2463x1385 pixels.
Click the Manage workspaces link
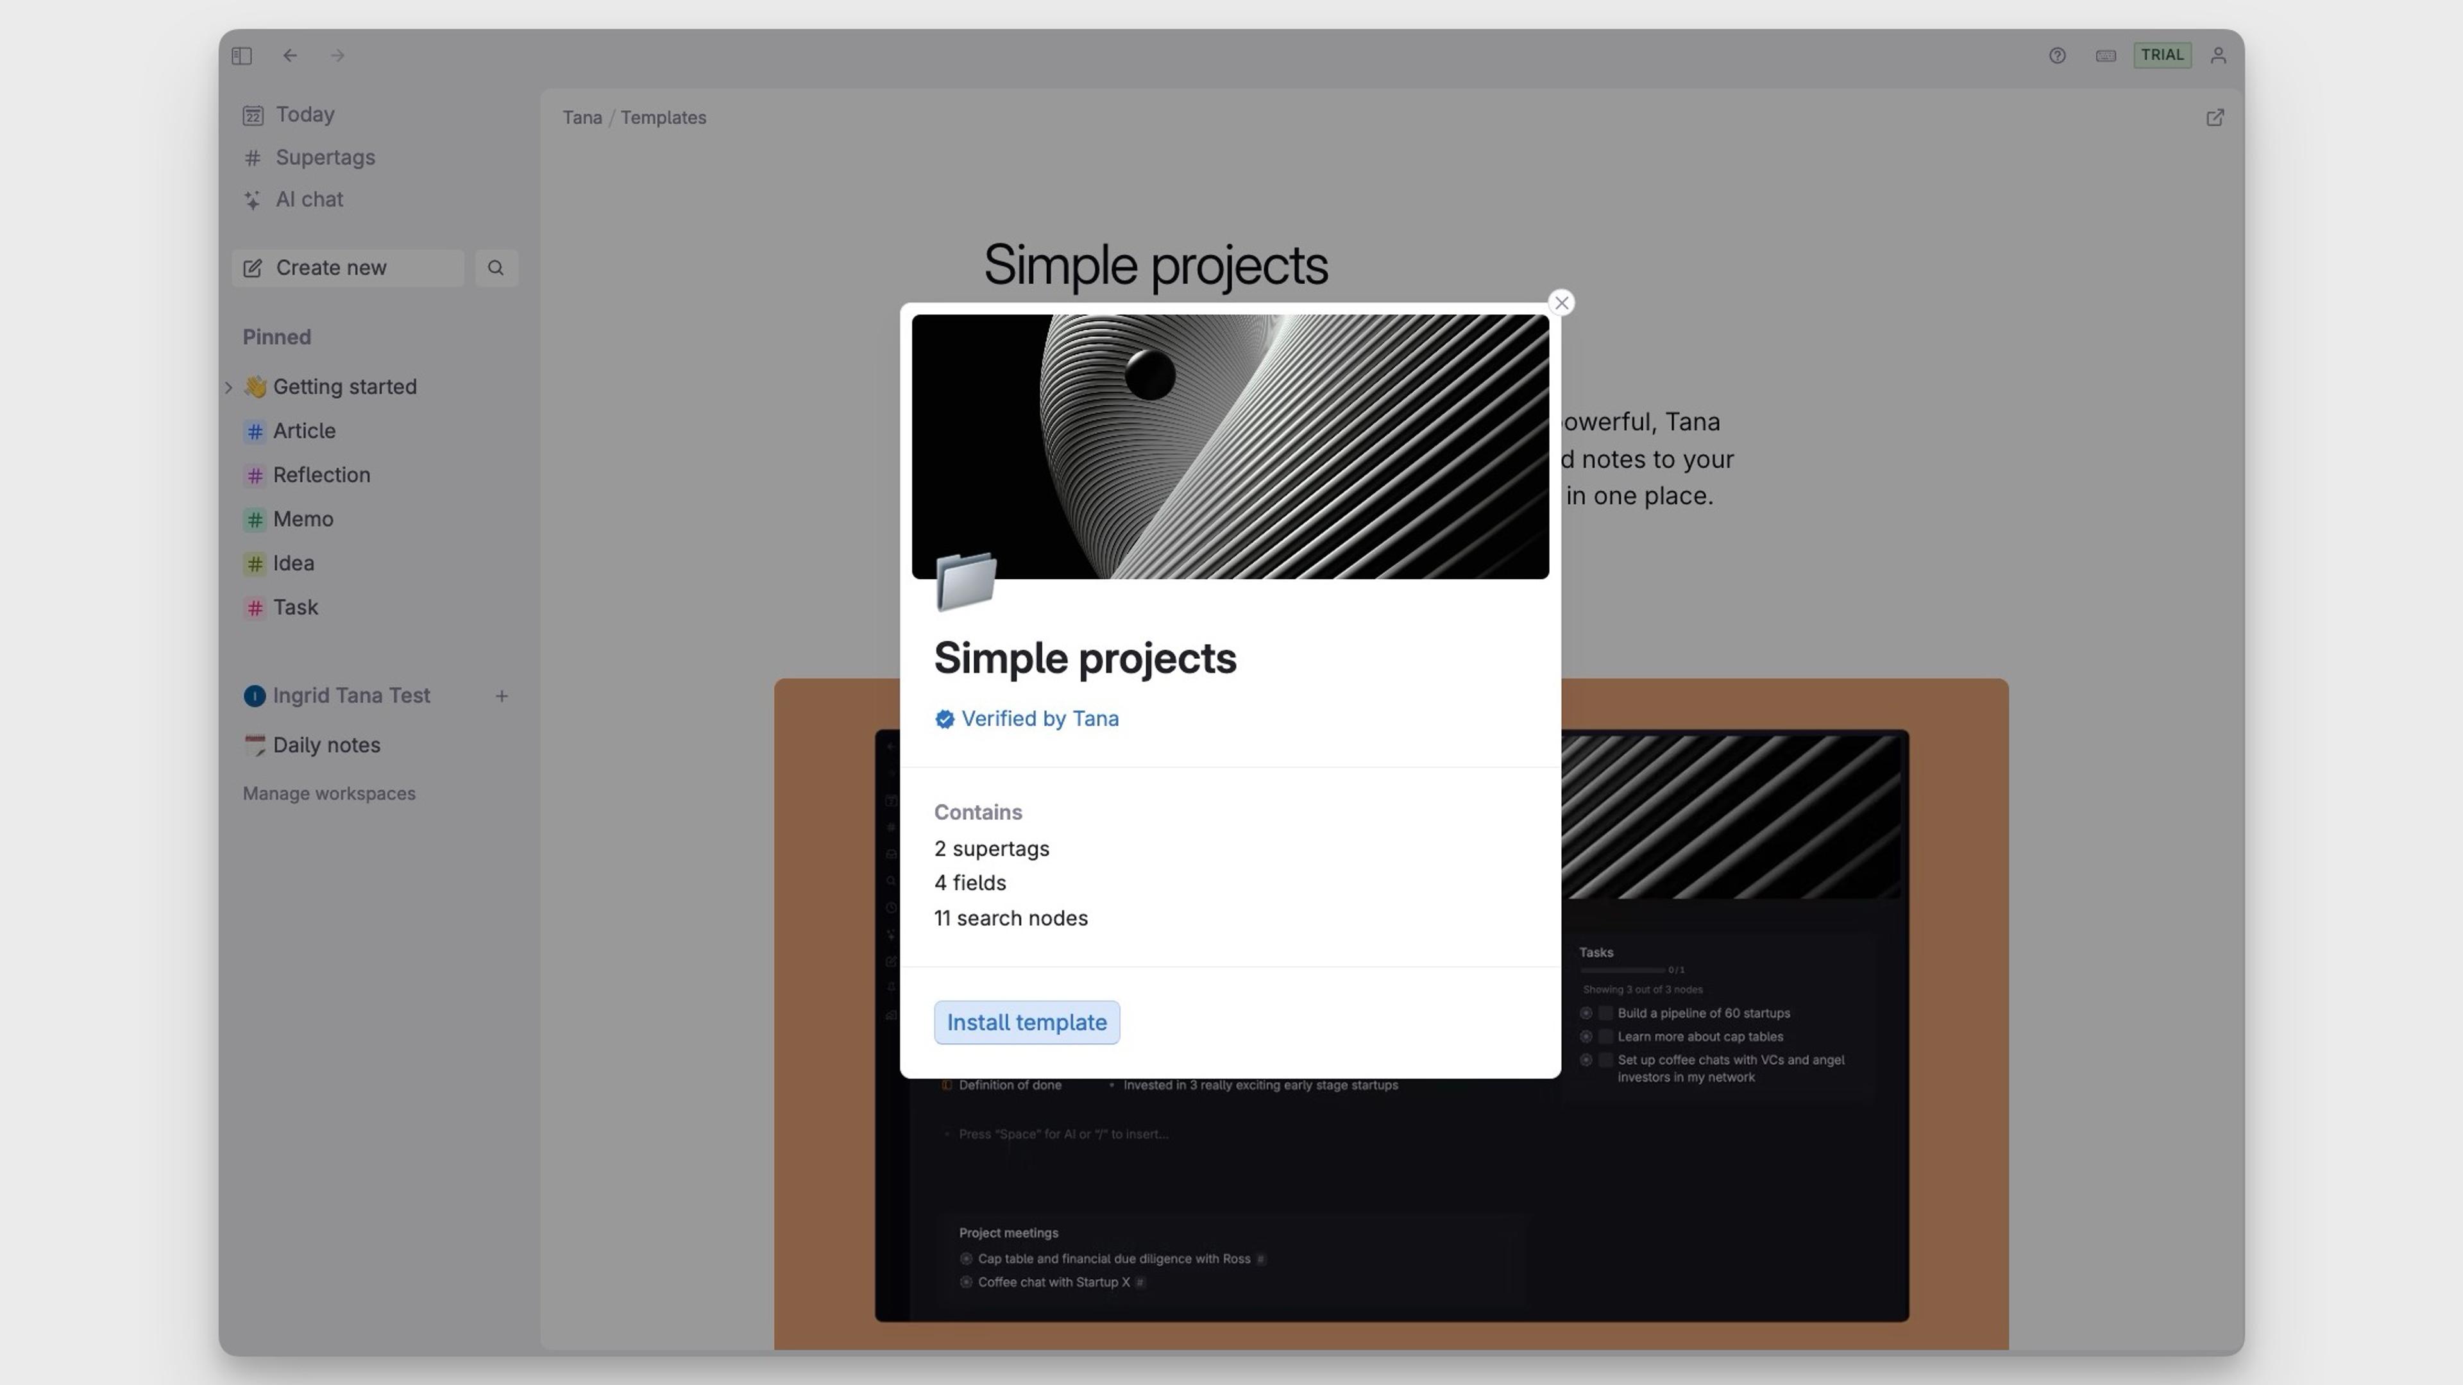pyautogui.click(x=329, y=793)
